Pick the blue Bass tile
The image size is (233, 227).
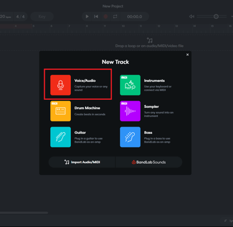130,137
